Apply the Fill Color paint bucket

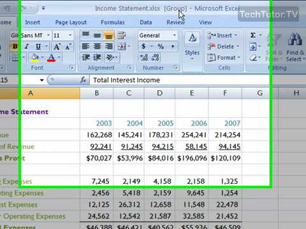(x=35, y=57)
